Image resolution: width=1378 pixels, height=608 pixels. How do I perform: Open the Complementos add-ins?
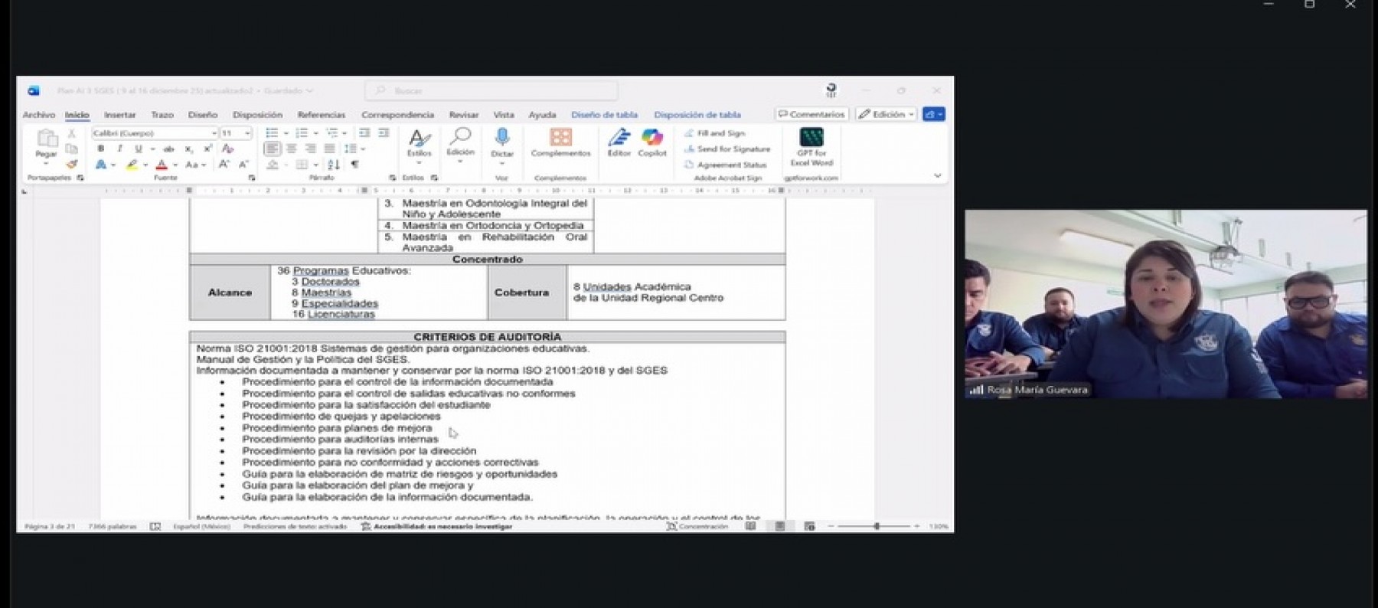click(x=561, y=142)
